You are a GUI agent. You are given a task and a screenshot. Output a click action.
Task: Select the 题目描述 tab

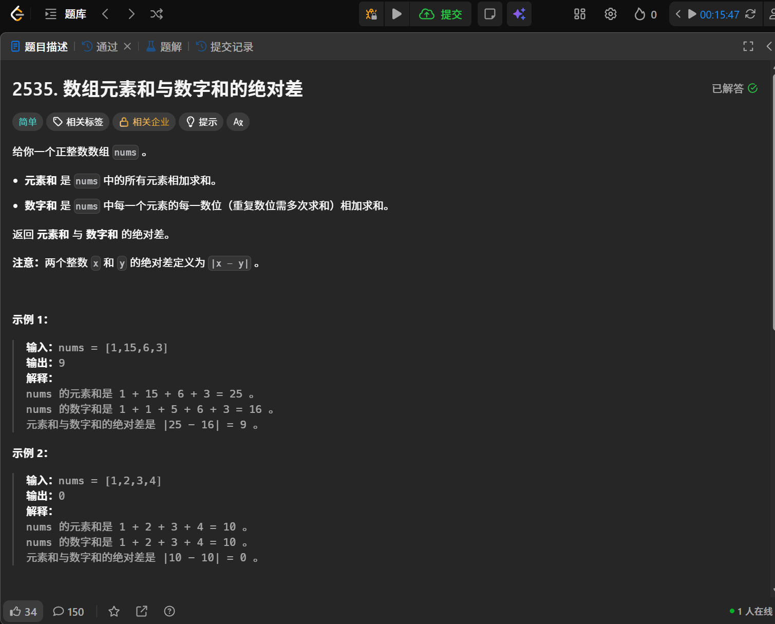pyautogui.click(x=40, y=47)
